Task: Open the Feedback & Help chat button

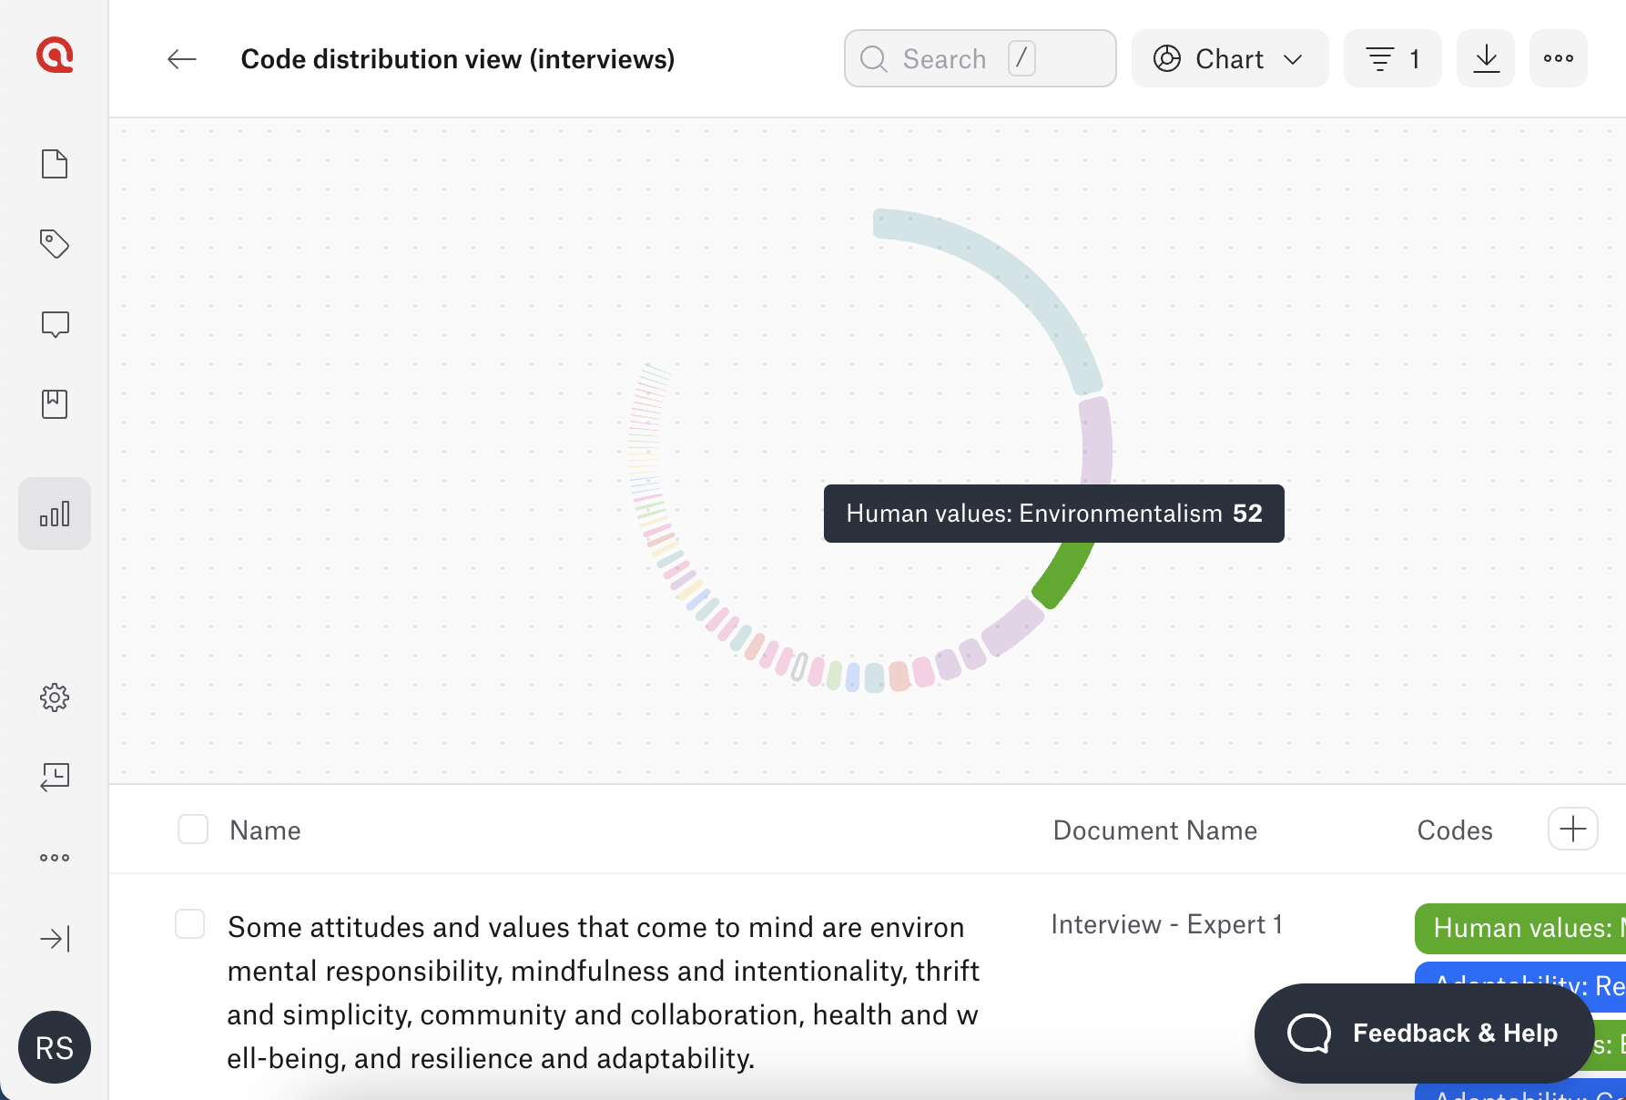Action: (1423, 1033)
